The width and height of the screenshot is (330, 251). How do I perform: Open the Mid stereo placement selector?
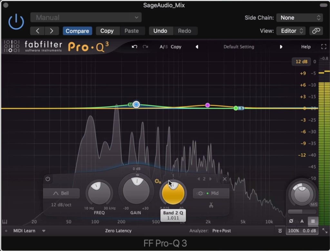pyautogui.click(x=211, y=193)
